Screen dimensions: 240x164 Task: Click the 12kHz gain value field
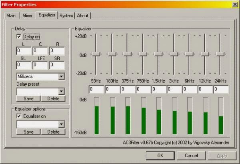[206, 90]
